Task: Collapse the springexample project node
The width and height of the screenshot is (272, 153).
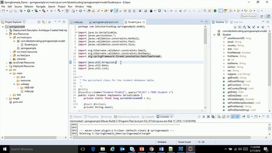Action: (3, 27)
